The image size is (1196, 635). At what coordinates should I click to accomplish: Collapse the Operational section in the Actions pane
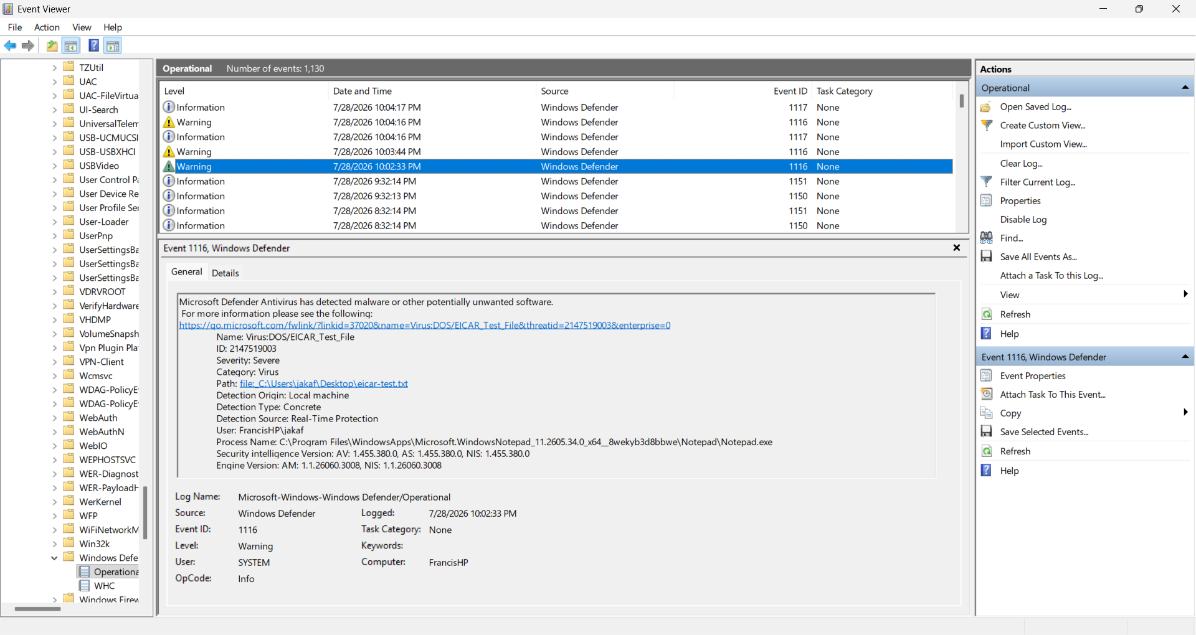pyautogui.click(x=1185, y=88)
